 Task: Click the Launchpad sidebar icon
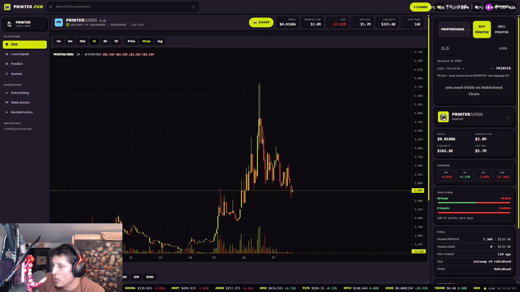[x=6, y=54]
